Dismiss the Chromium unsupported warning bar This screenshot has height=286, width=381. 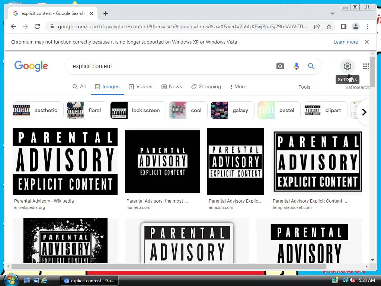click(x=366, y=42)
